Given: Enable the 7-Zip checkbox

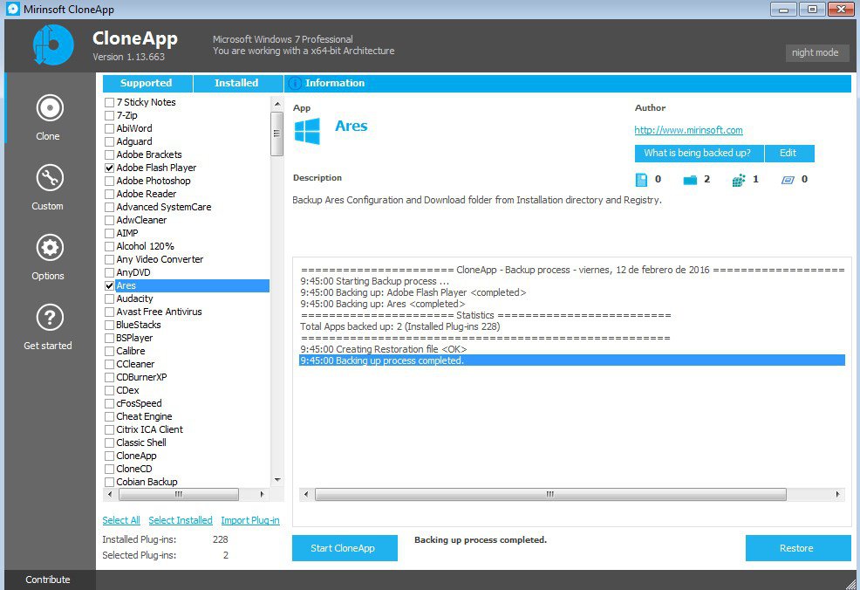Looking at the screenshot, I should pos(109,114).
